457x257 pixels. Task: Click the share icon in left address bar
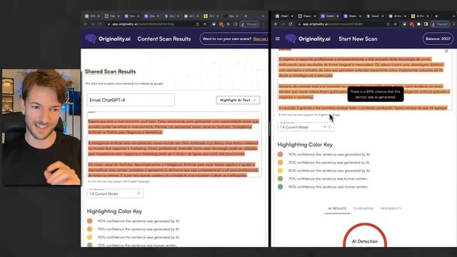pos(197,24)
